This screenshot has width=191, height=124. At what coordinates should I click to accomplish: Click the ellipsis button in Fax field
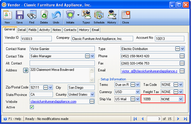182,63
